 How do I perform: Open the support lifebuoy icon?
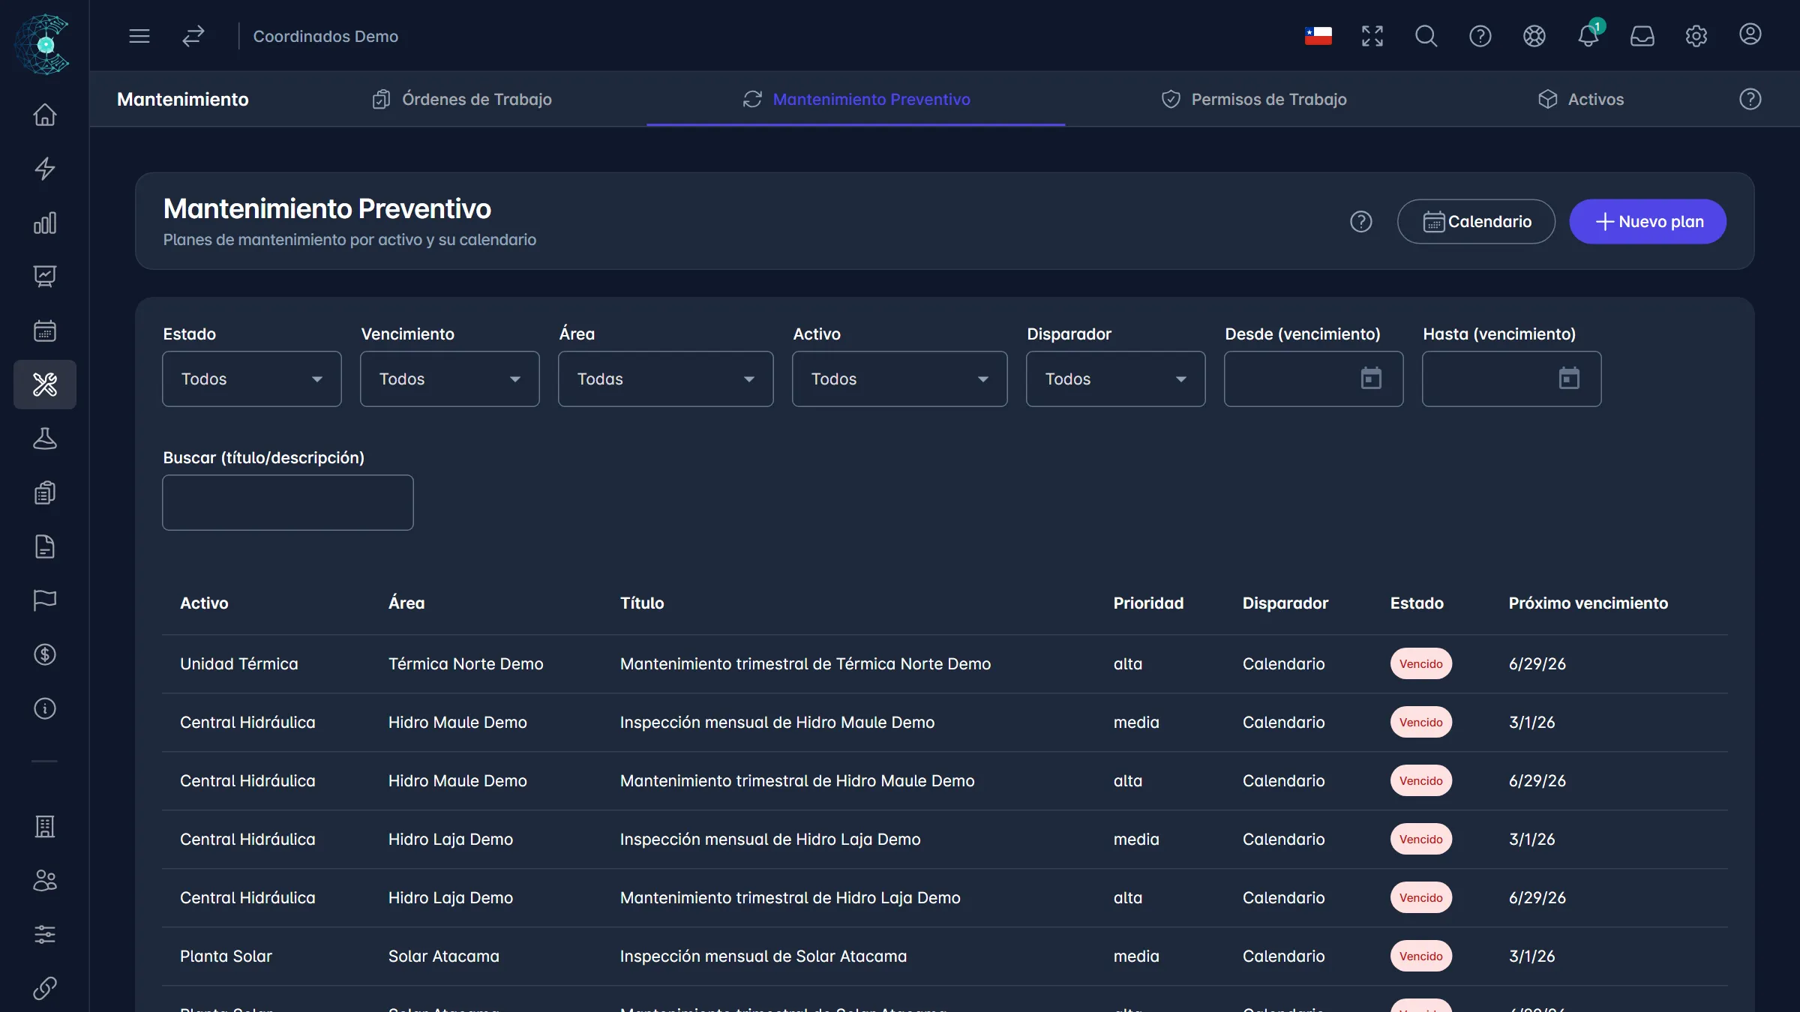[1534, 36]
